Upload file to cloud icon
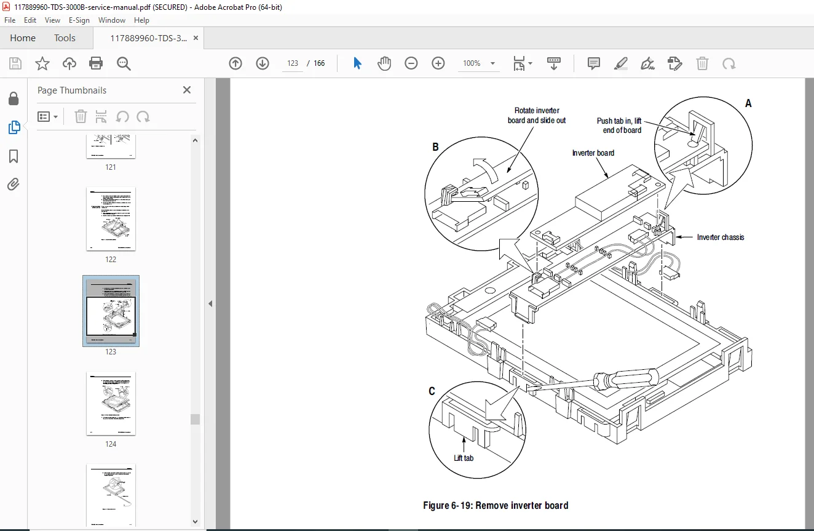This screenshot has height=531, width=814. [x=69, y=63]
